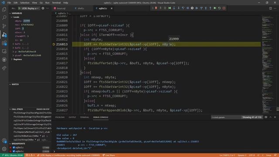Screen dimensions: 279x157
Task: Click the debug console input prompt
Action: 166,151
